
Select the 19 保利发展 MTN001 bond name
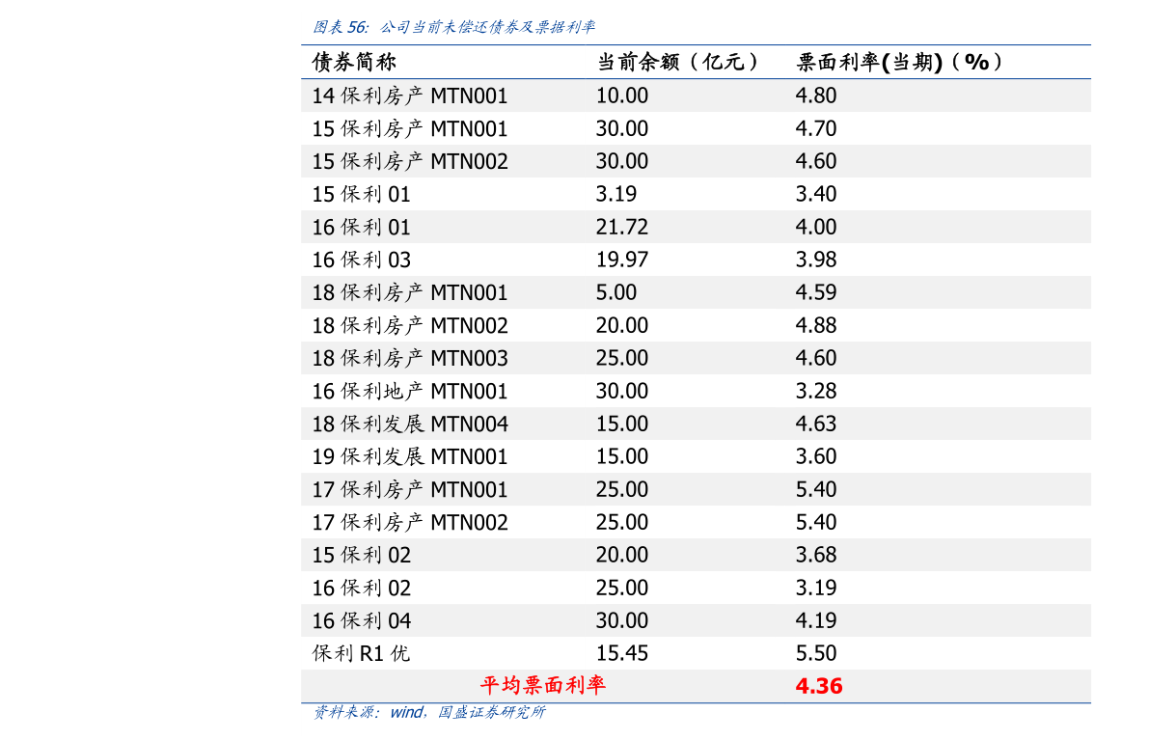coord(409,456)
